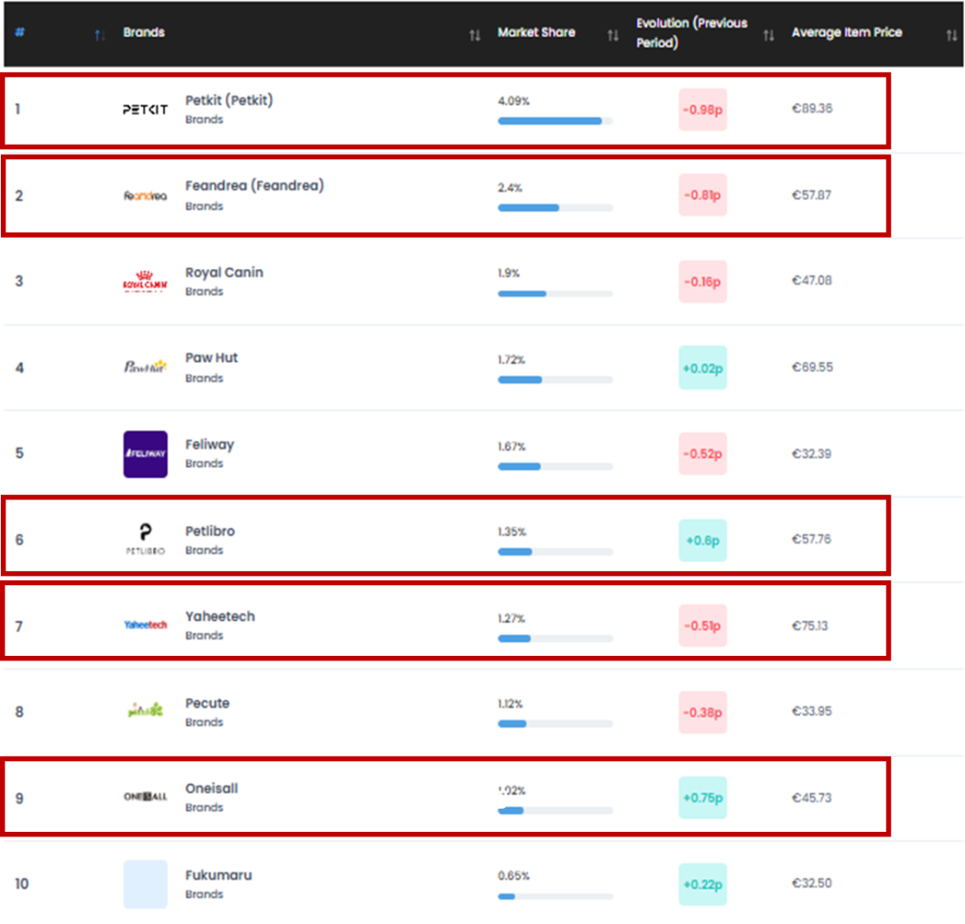
Task: Click the Feandrea brand logo
Action: pos(145,196)
